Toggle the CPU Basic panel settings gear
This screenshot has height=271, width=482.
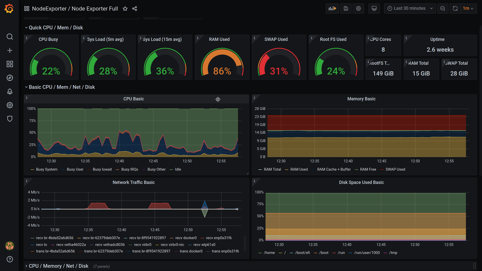pyautogui.click(x=218, y=99)
